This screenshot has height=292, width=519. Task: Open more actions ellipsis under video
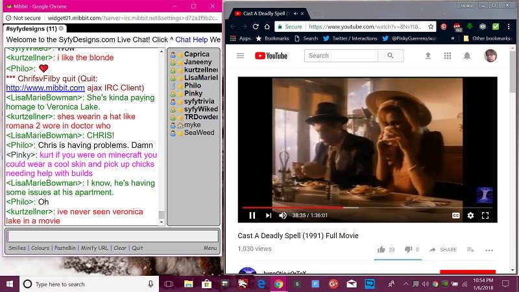click(x=489, y=250)
